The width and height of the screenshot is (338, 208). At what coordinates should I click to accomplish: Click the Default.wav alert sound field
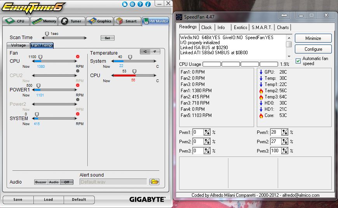(x=113, y=182)
